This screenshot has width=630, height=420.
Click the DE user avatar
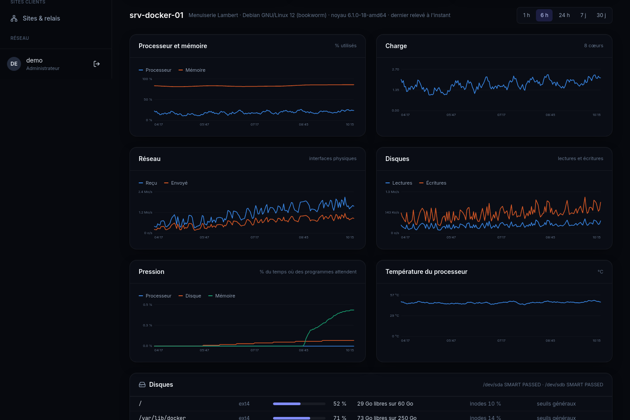pyautogui.click(x=14, y=64)
